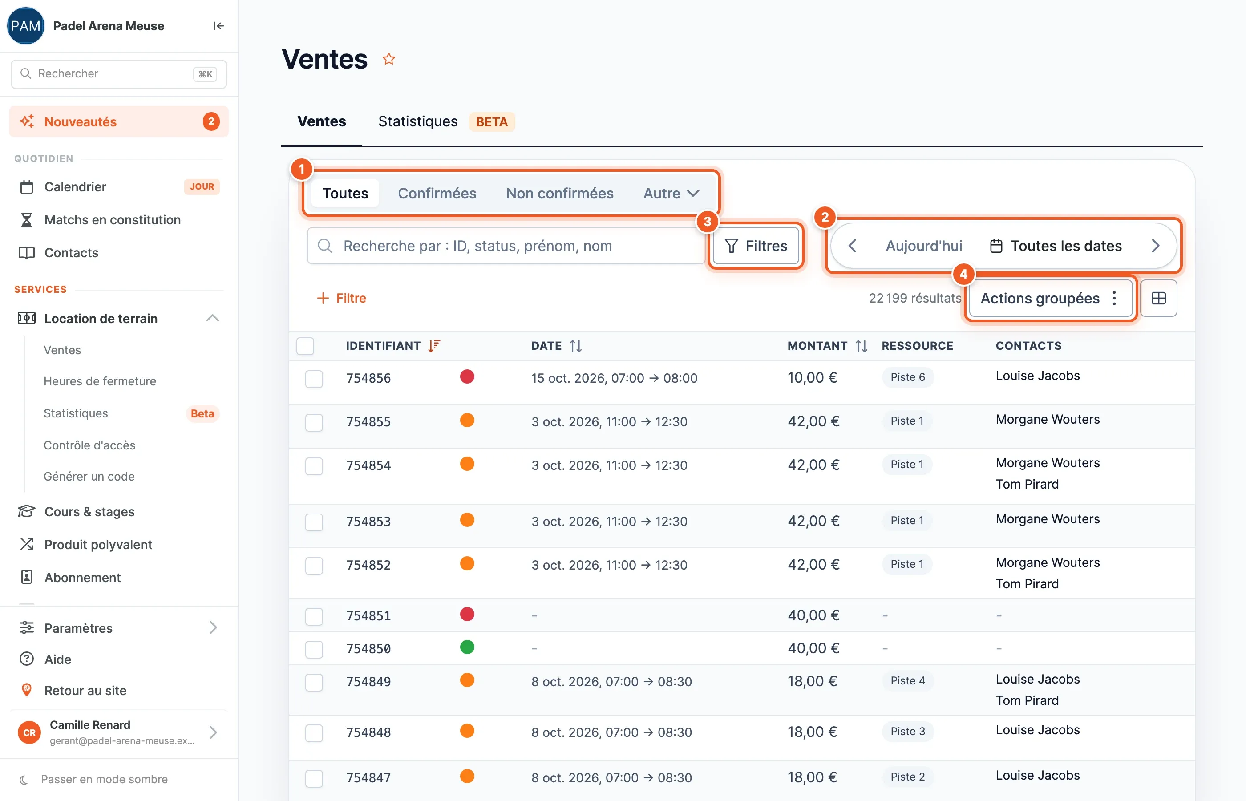Viewport: 1246px width, 801px height.
Task: Add a filter with + Filtre
Action: [x=342, y=298]
